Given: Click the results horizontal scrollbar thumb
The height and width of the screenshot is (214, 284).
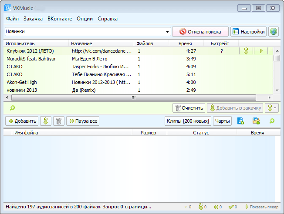Looking at the screenshot, I should click(134, 98).
